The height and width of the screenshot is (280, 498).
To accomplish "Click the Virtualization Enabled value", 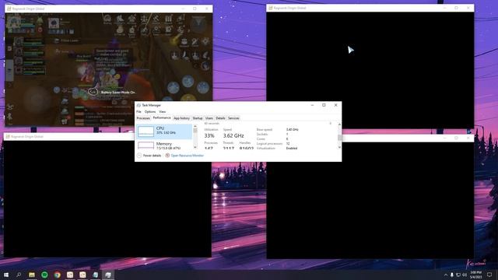I will (x=292, y=149).
